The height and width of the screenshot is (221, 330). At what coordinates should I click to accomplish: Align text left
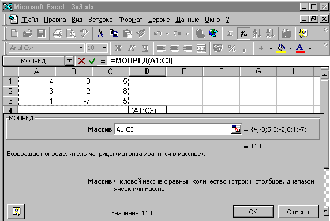pos(161,48)
